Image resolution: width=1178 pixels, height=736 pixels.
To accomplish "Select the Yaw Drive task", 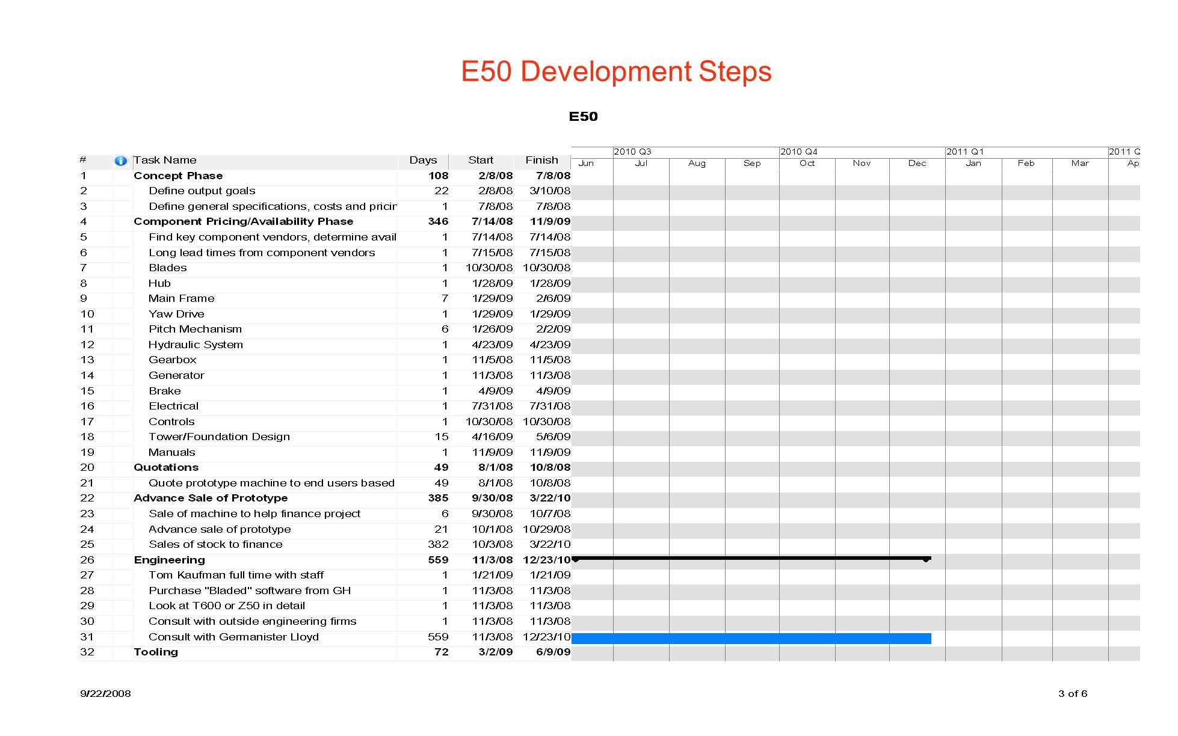I will [x=176, y=314].
